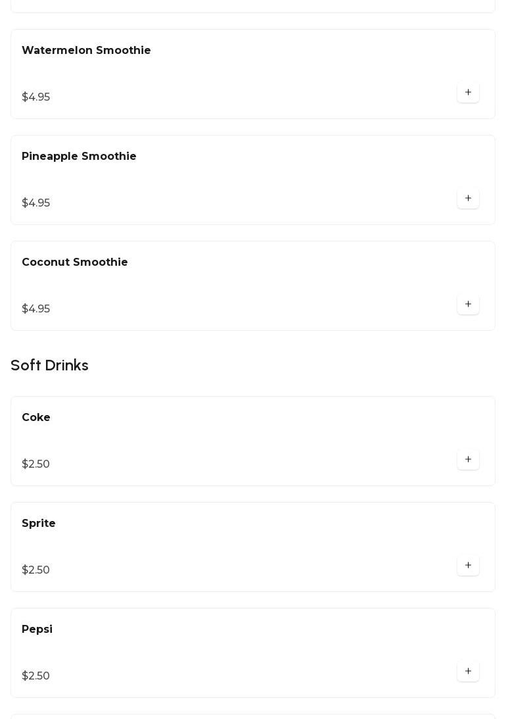Click the partially visible card below Pepsi

coord(253,716)
